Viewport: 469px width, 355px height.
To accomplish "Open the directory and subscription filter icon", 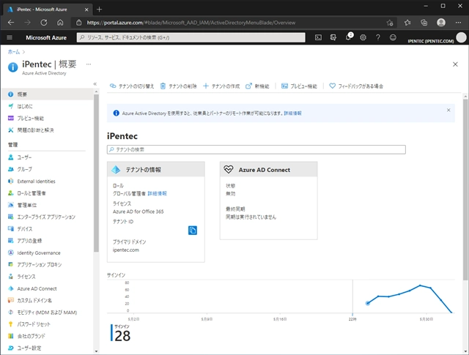I will 333,37.
